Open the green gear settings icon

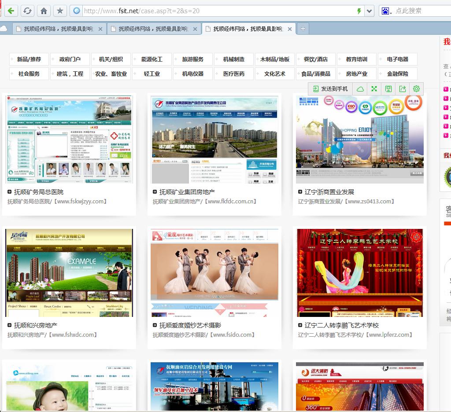tap(416, 89)
